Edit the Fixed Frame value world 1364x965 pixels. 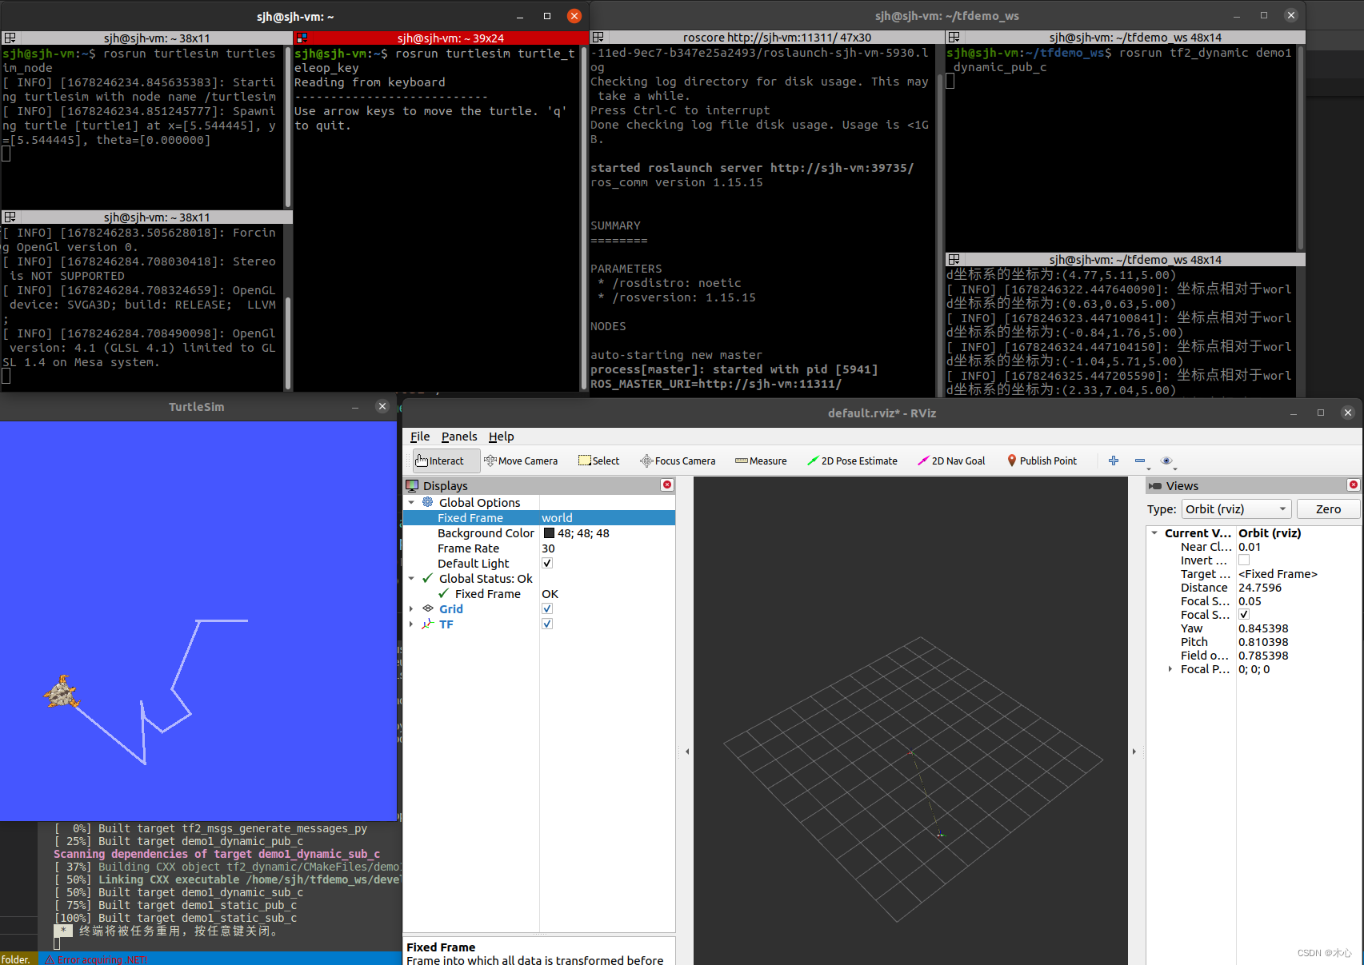(x=607, y=517)
